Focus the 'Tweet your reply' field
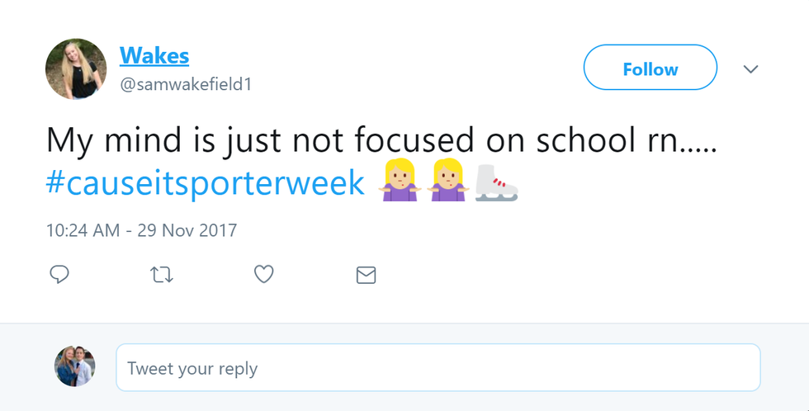809x411 pixels. click(x=438, y=367)
